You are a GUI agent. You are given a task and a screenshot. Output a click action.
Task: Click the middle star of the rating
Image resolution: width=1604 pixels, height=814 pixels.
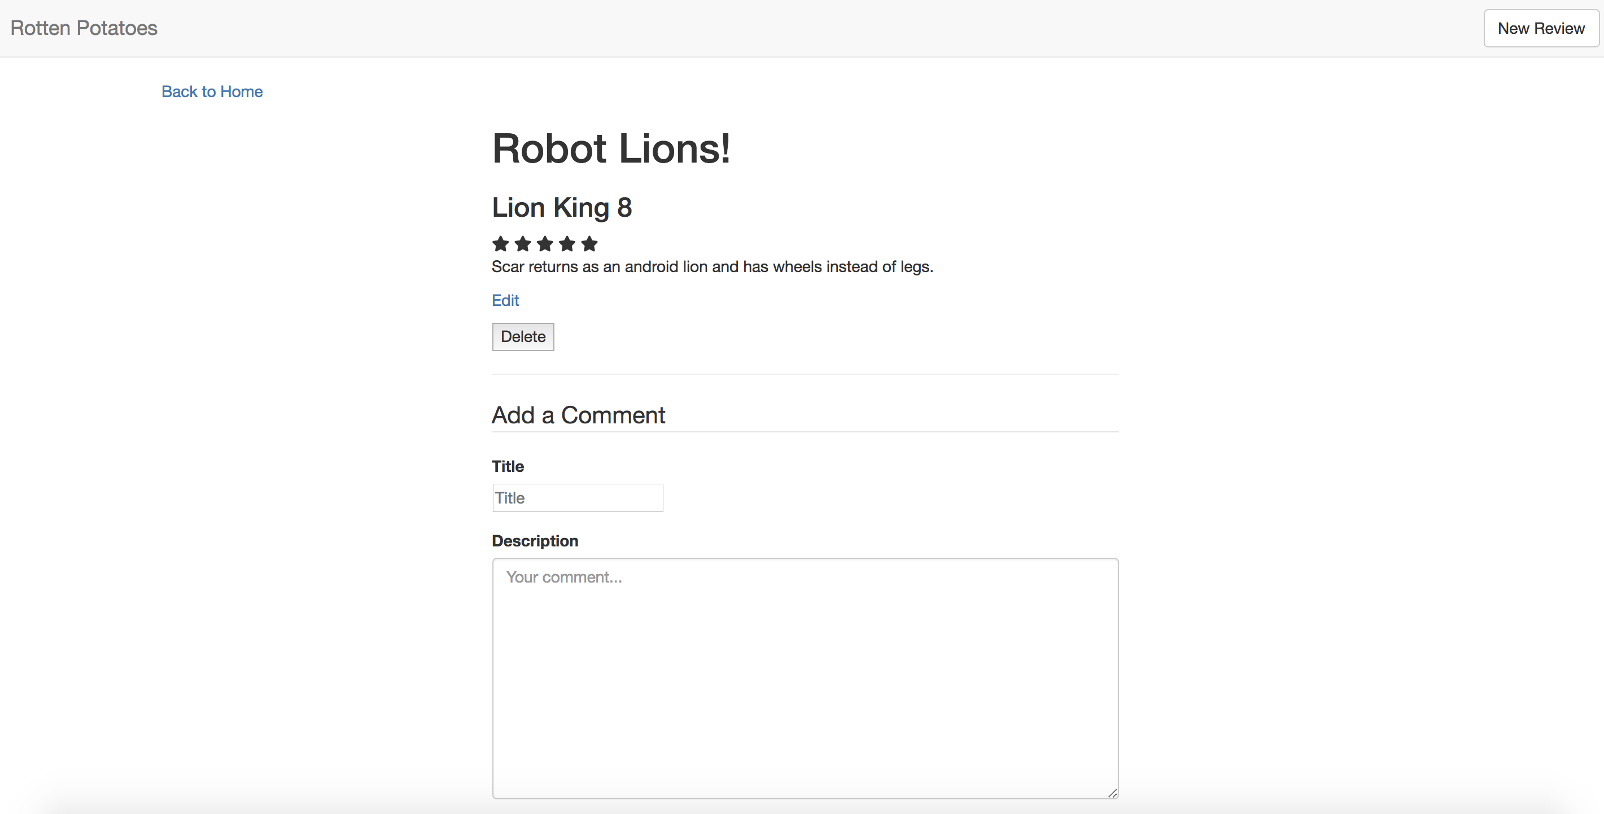tap(544, 244)
